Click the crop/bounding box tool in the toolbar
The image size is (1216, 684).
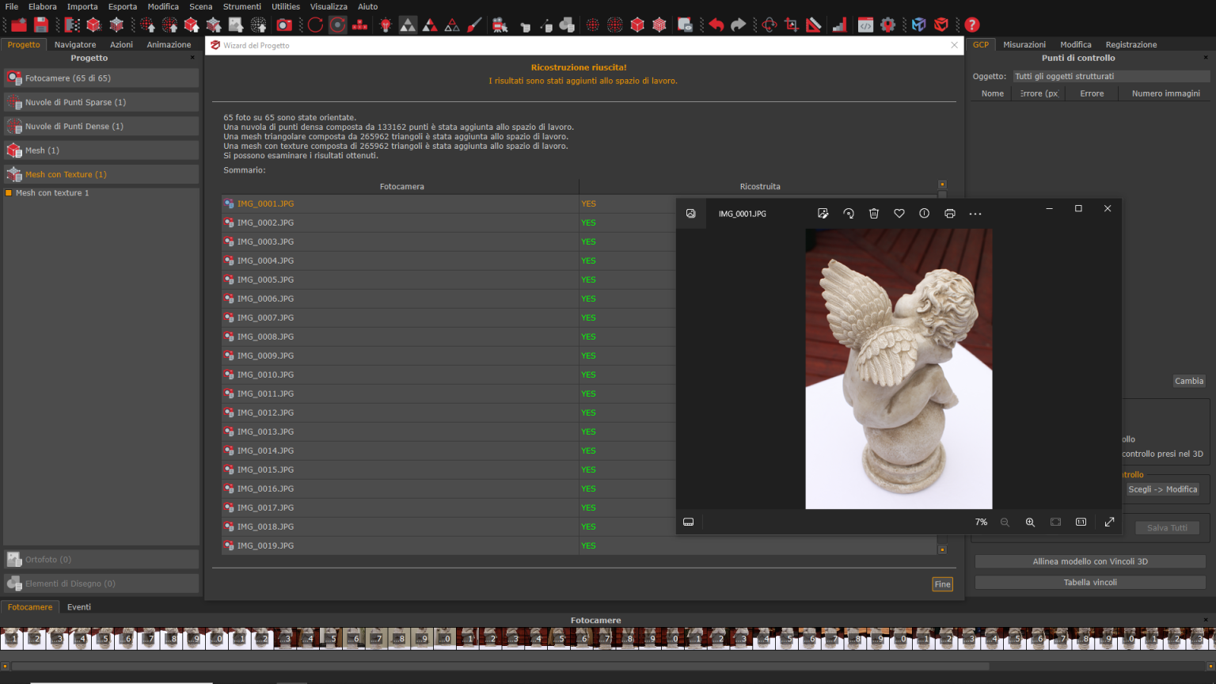coord(792,25)
